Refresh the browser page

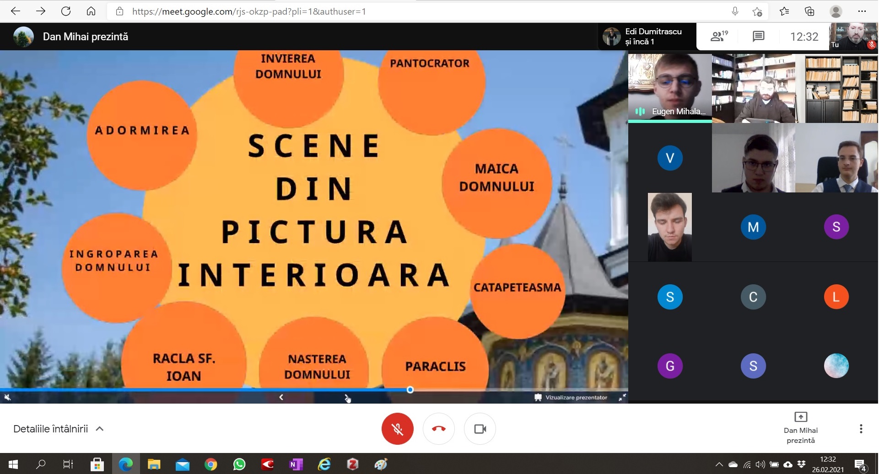click(66, 11)
